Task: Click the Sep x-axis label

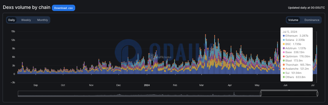Action: click(x=36, y=85)
